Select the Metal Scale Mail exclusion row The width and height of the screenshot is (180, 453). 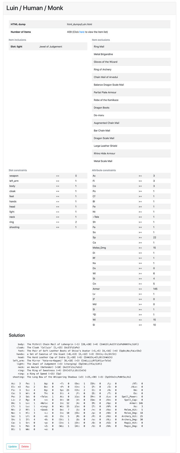[131, 161]
